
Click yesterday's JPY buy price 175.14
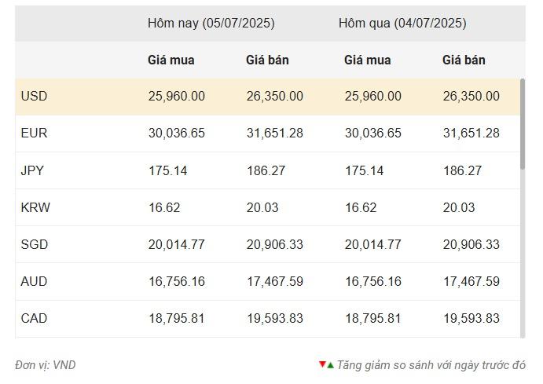tap(364, 170)
